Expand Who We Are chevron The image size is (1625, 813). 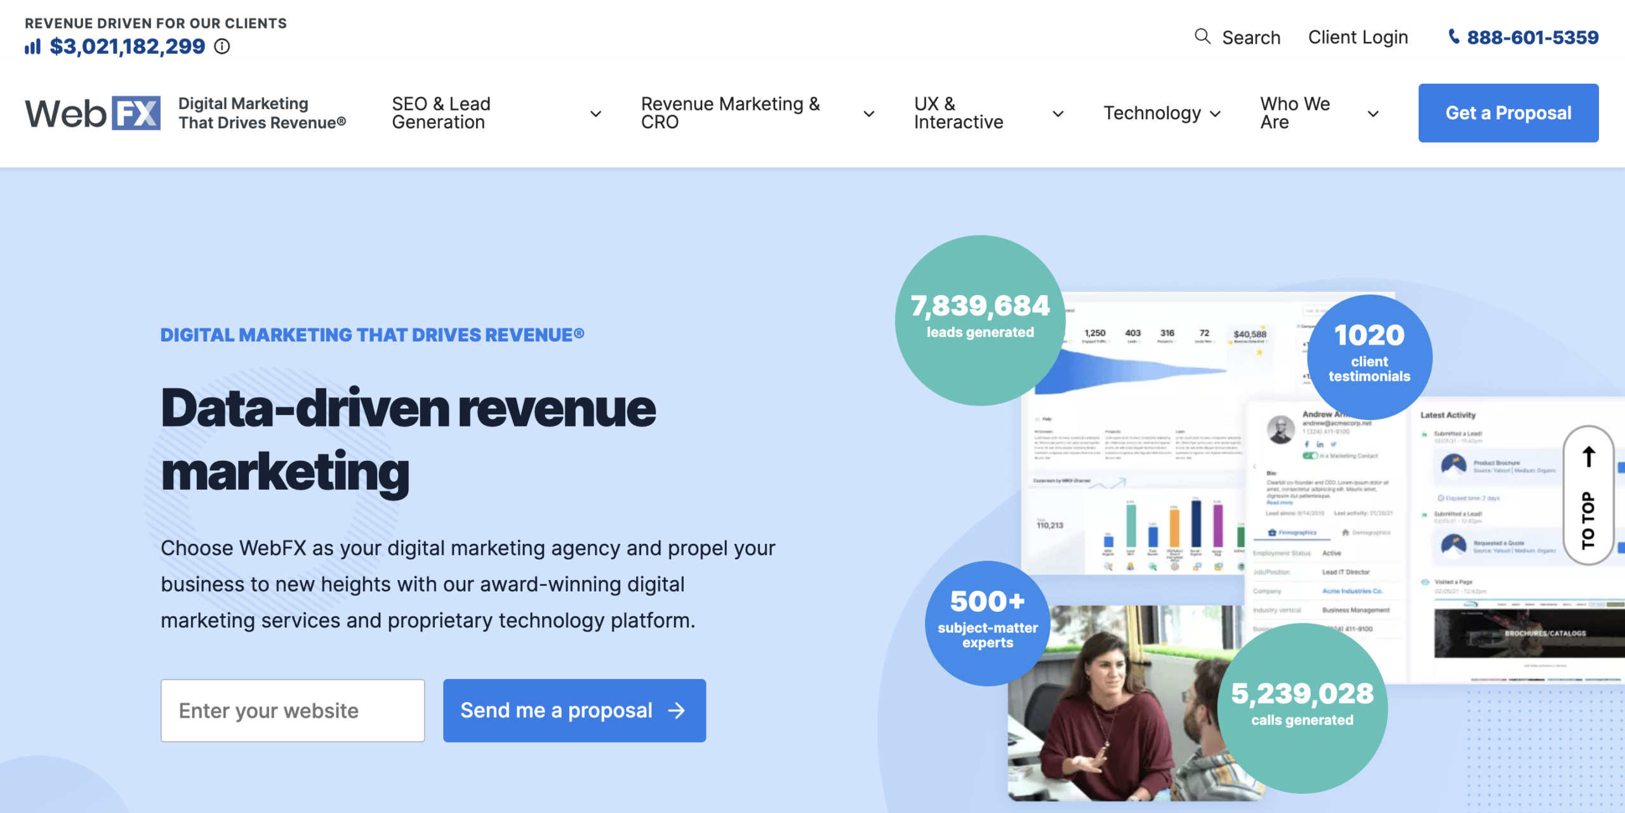[x=1373, y=114]
